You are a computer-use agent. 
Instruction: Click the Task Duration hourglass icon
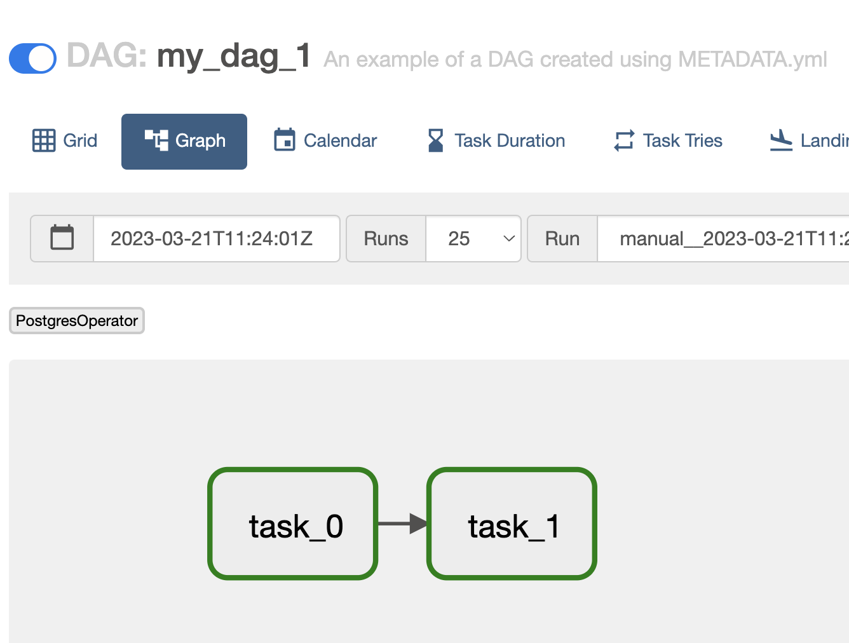(x=436, y=140)
